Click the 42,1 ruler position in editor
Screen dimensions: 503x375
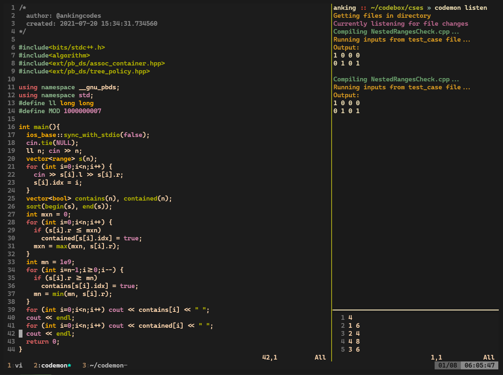pos(270,357)
